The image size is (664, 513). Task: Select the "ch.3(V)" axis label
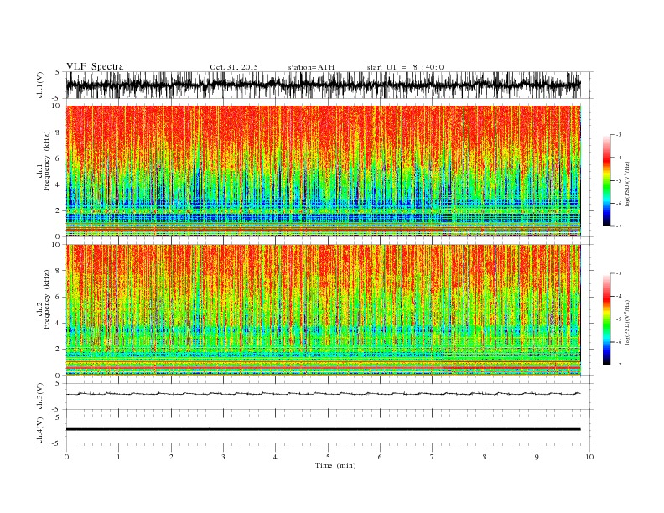40,397
